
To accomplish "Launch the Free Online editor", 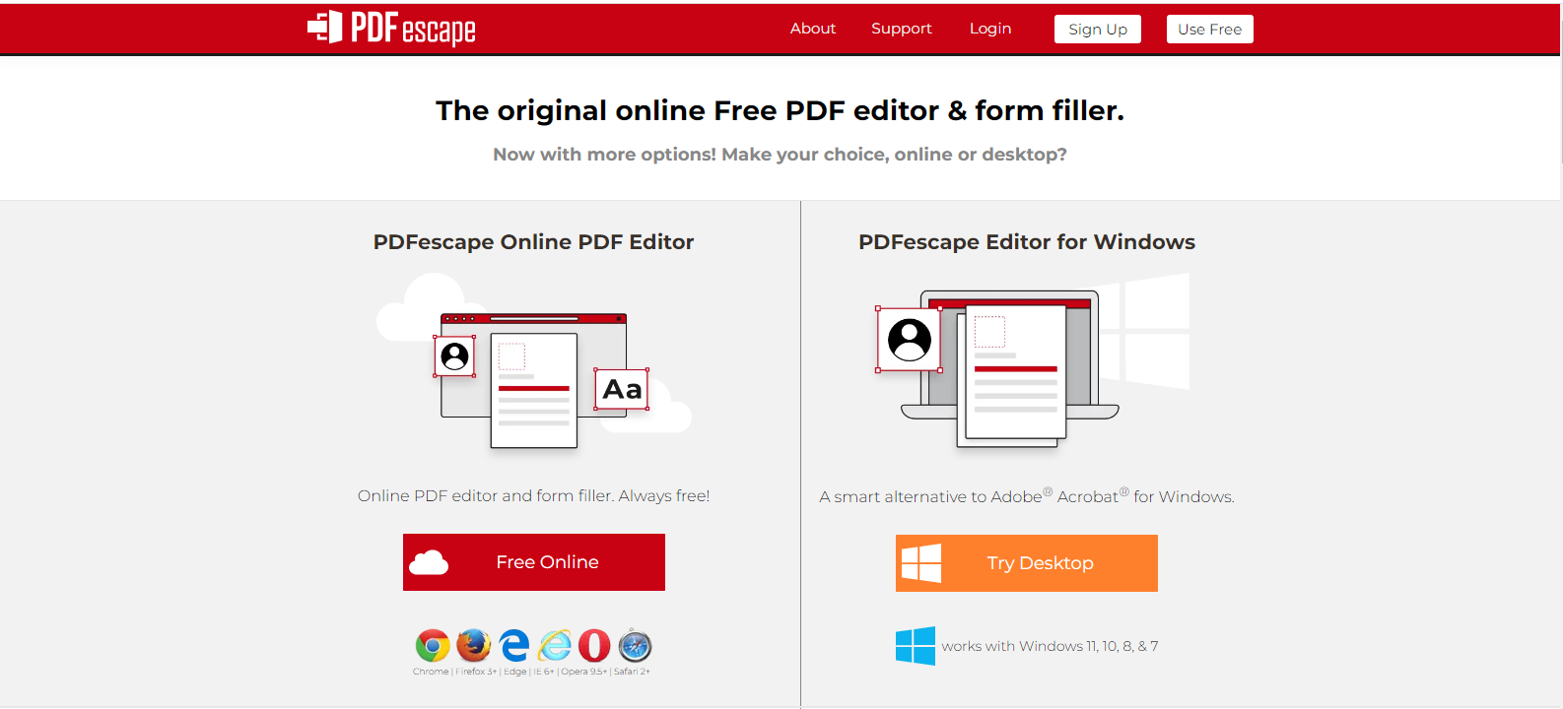I will click(534, 562).
